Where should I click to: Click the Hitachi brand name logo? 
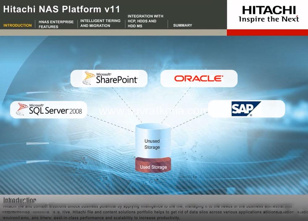(x=268, y=10)
